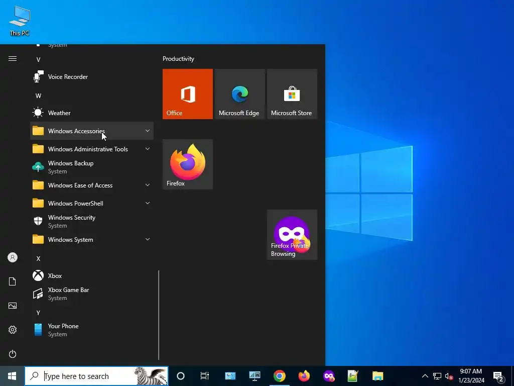514x386 pixels.
Task: Expand Windows Administrative Tools chevron
Action: (148, 149)
